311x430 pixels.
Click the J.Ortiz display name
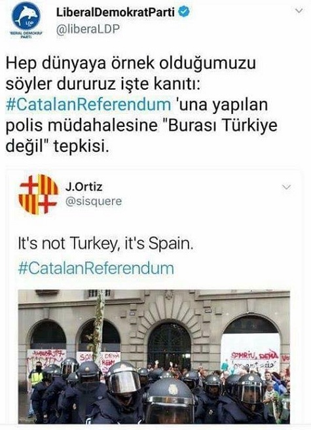pyautogui.click(x=84, y=187)
